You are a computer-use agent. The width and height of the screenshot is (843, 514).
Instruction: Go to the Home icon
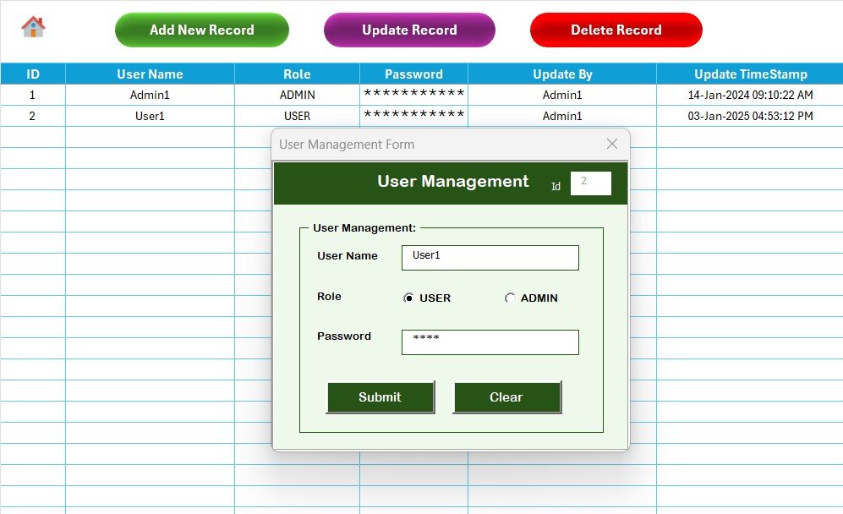coord(33,27)
